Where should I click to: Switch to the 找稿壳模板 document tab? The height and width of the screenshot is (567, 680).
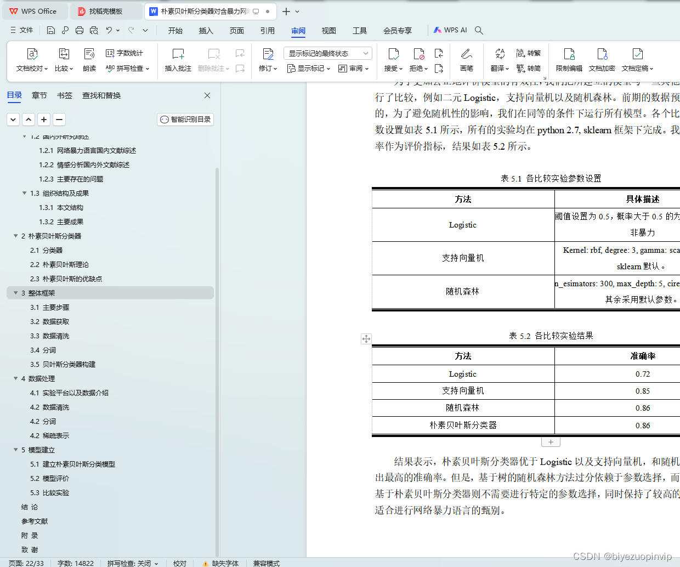(104, 11)
